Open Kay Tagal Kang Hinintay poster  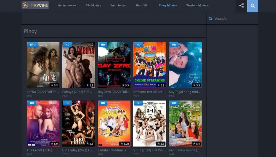point(185,65)
